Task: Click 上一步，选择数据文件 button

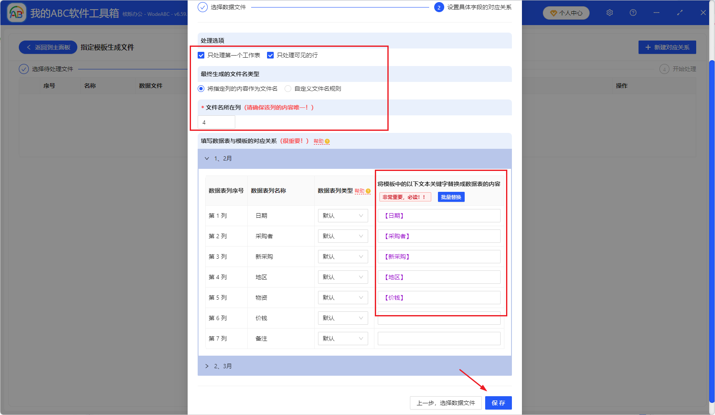Action: tap(445, 402)
